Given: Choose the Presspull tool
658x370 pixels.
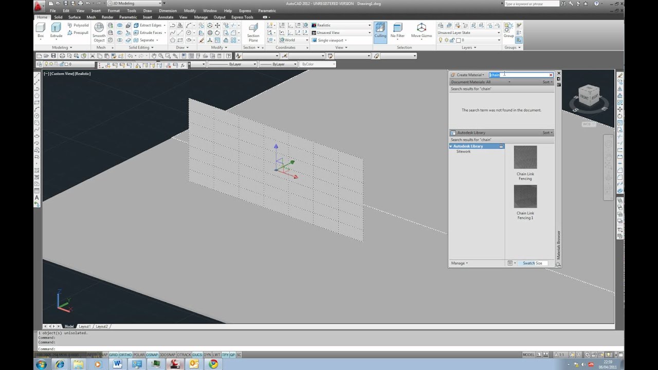Looking at the screenshot, I should [78, 32].
